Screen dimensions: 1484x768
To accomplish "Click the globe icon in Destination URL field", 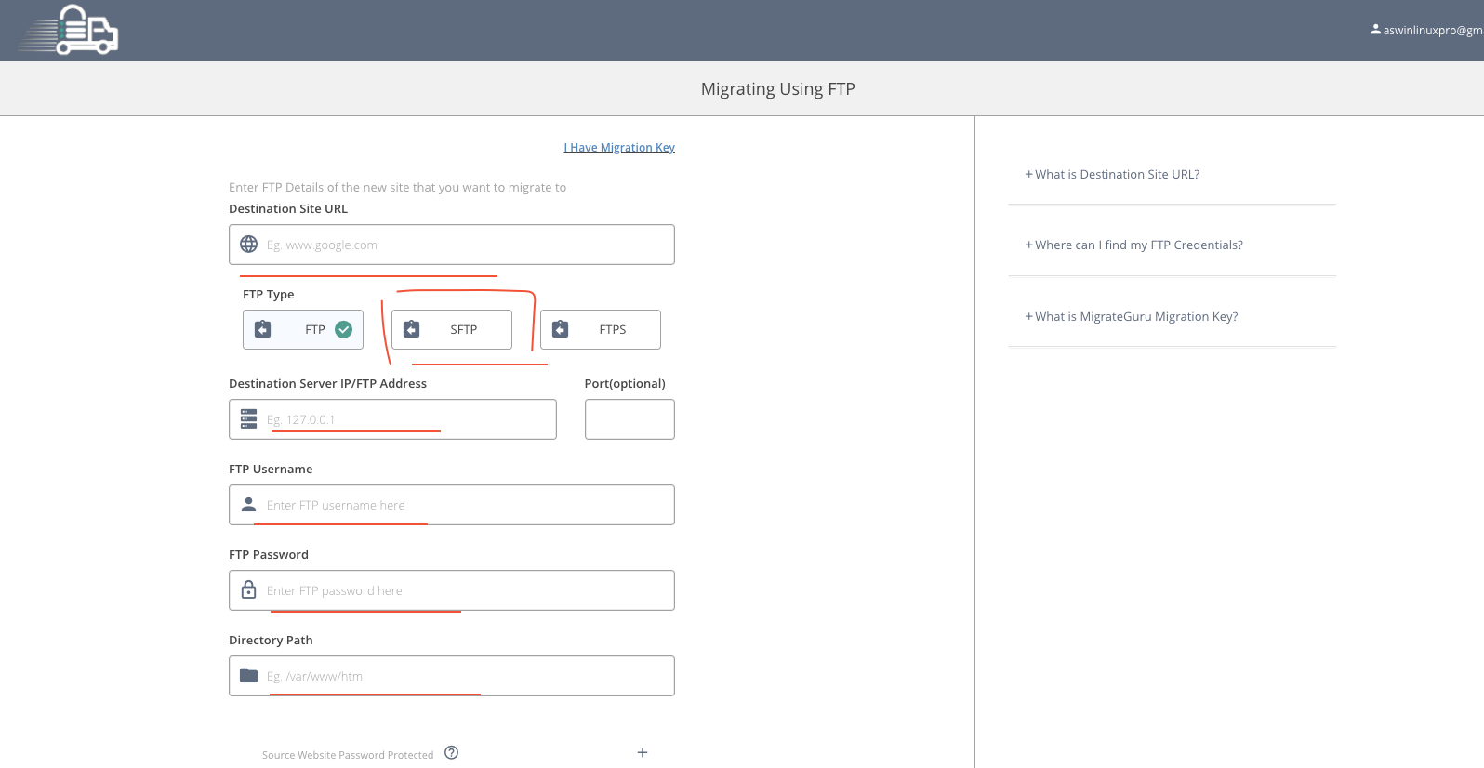I will 248,245.
